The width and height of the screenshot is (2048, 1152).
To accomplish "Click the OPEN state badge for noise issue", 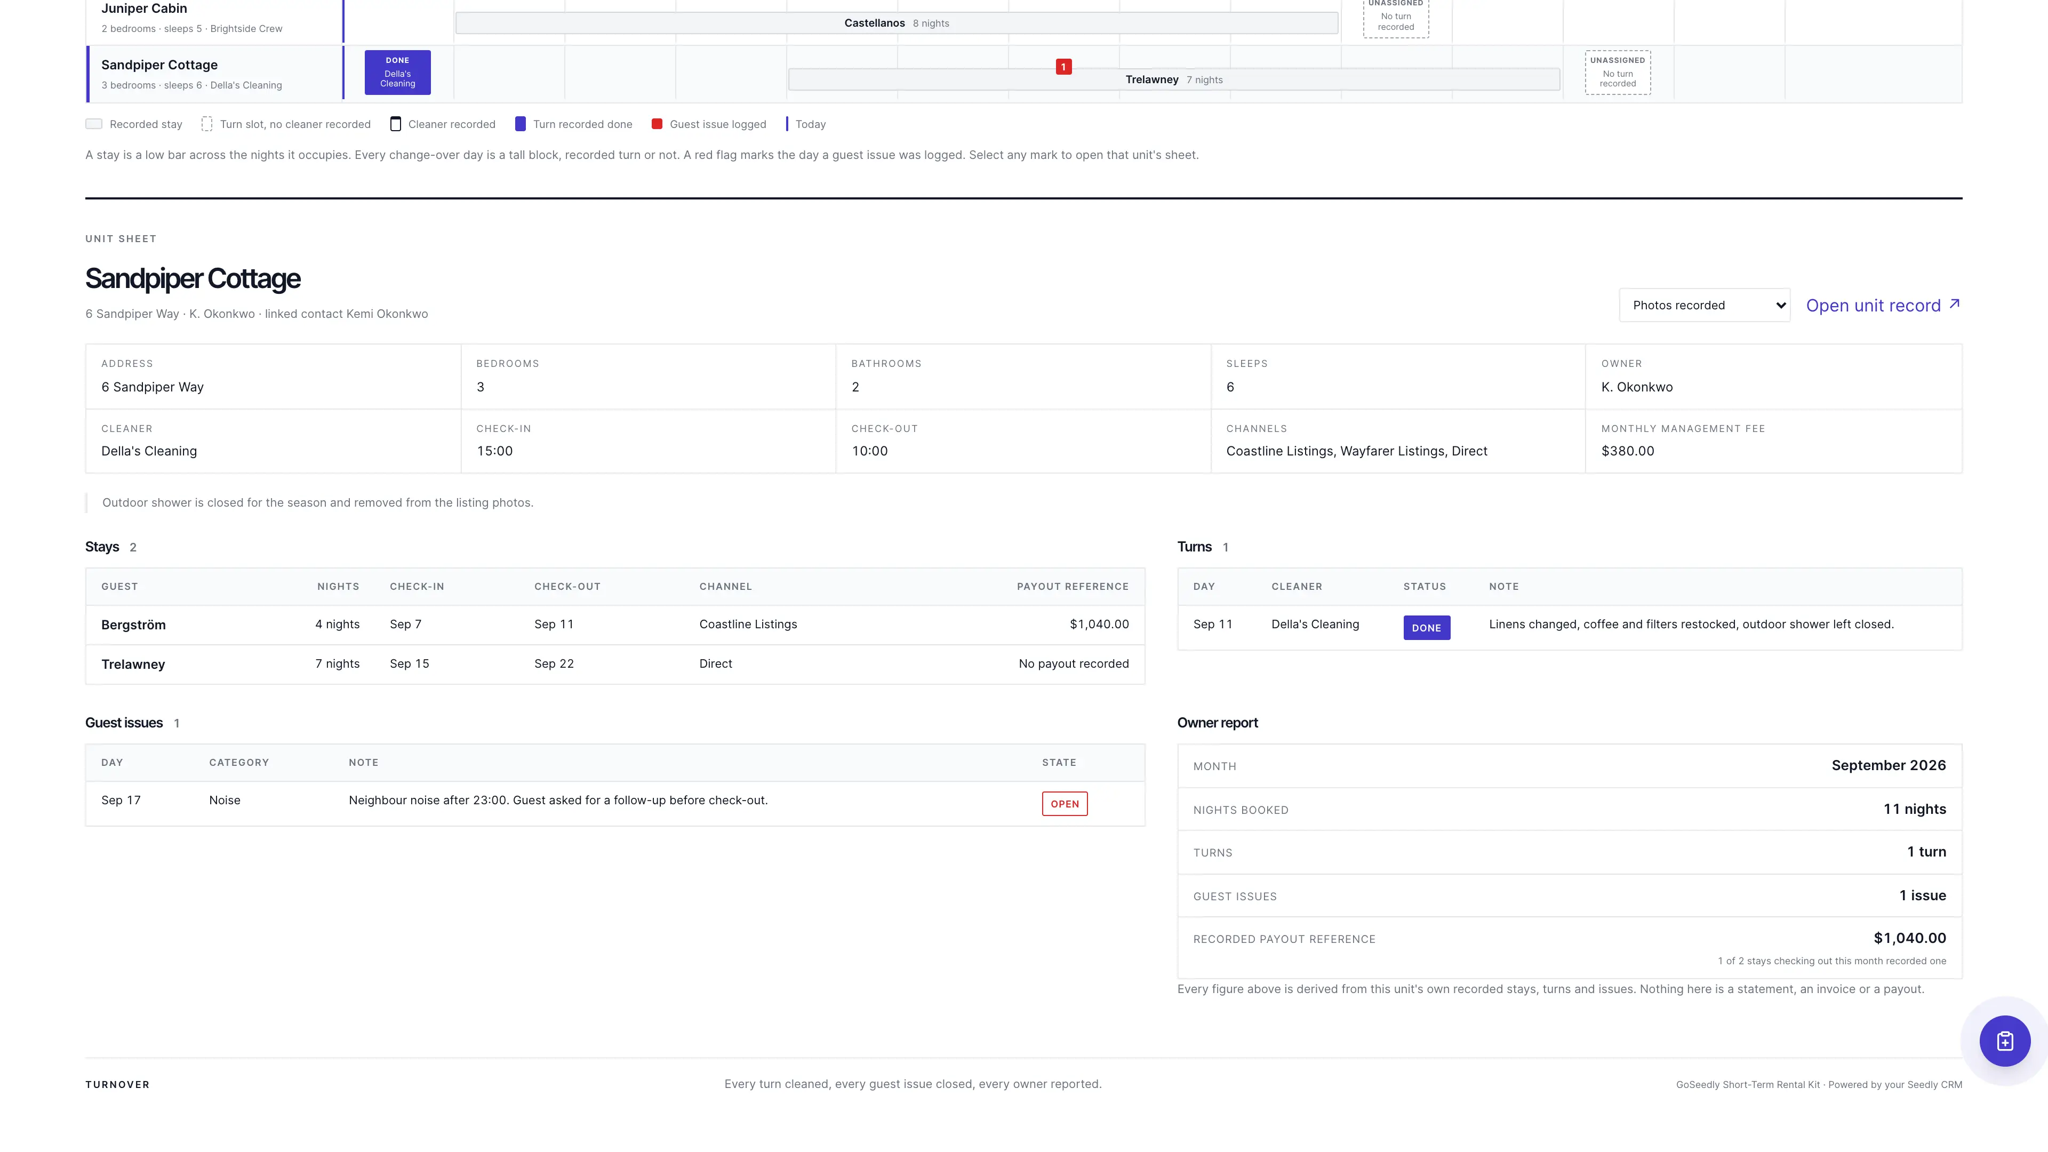I will (x=1065, y=804).
